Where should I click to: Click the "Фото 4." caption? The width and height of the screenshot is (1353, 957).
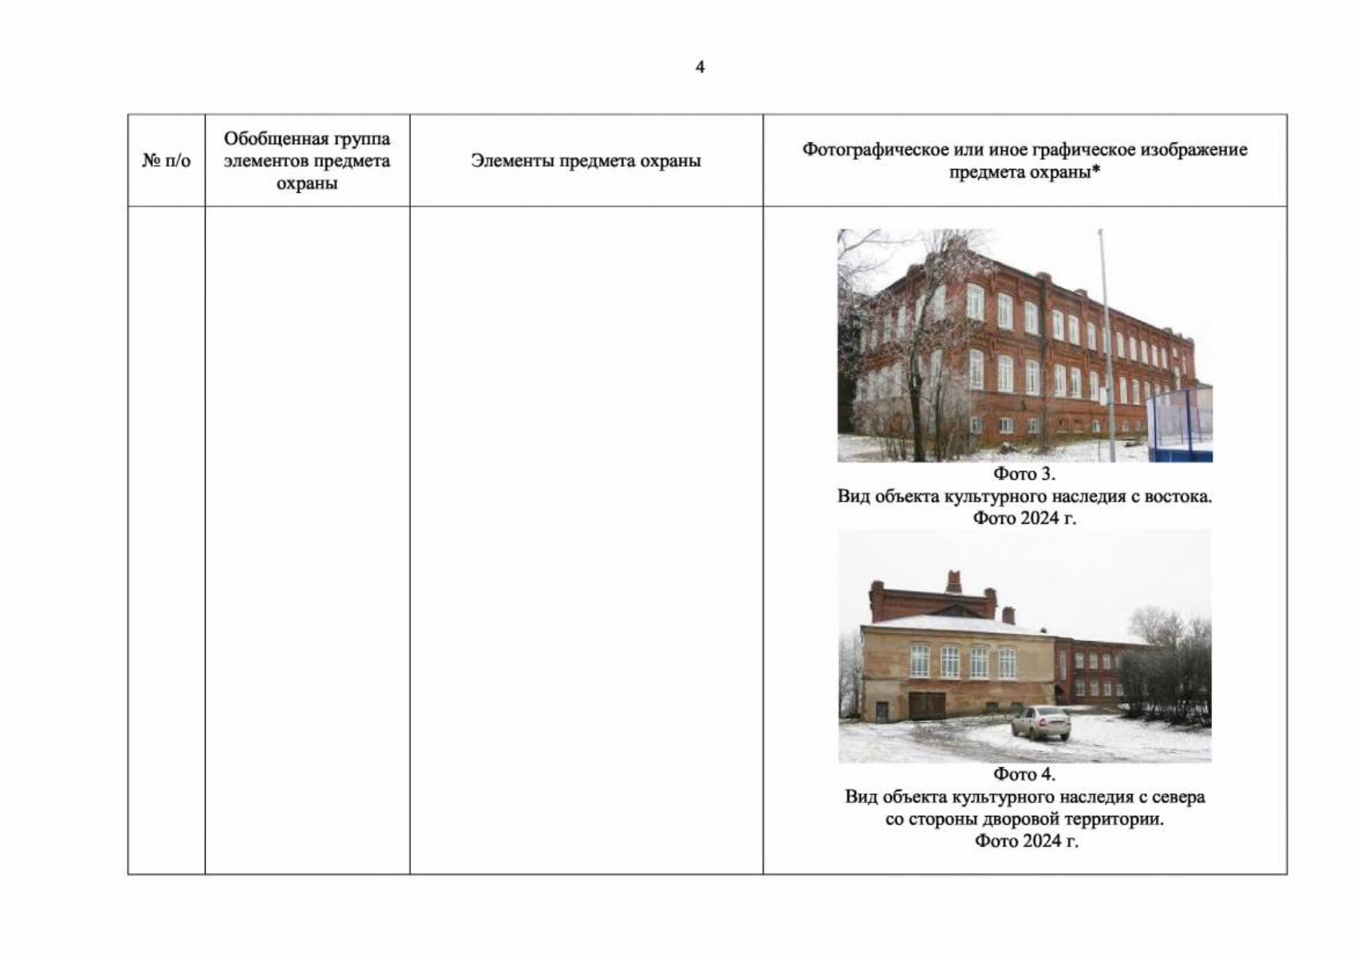1024,774
